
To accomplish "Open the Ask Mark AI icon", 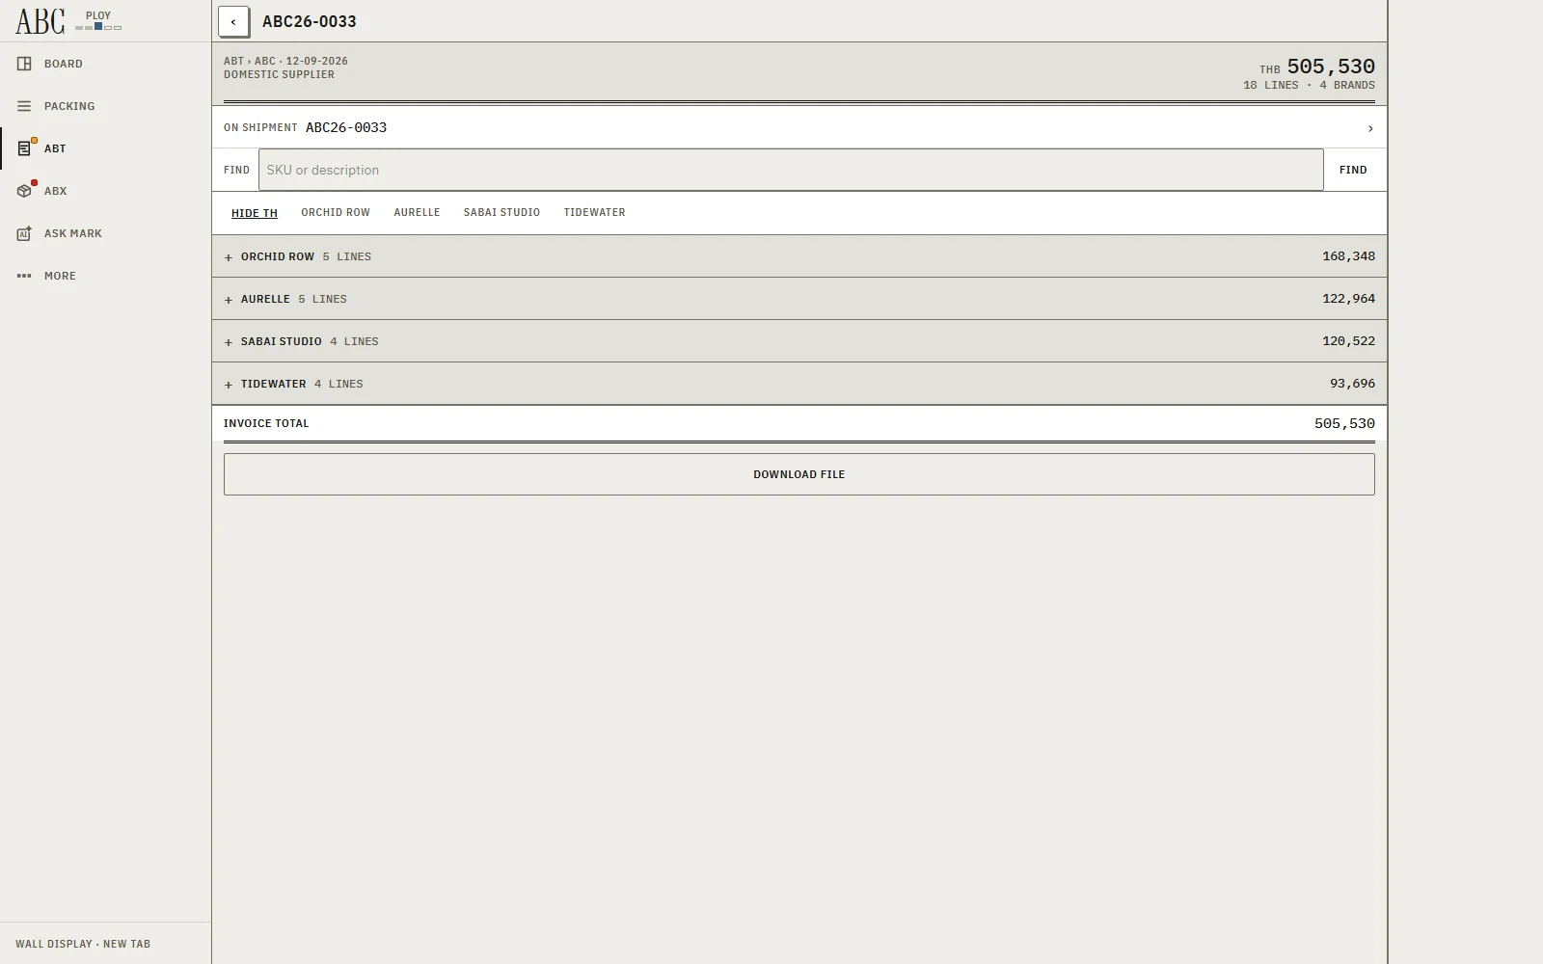I will (x=24, y=233).
